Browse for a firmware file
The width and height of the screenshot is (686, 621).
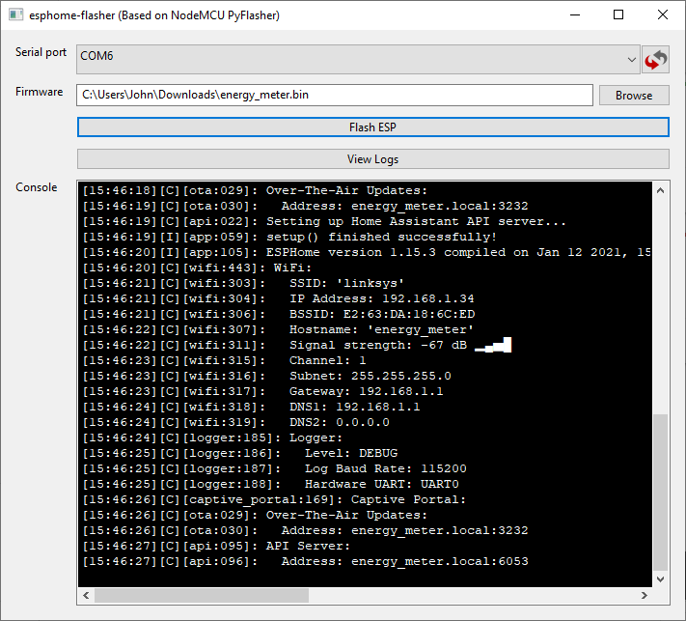coord(634,95)
